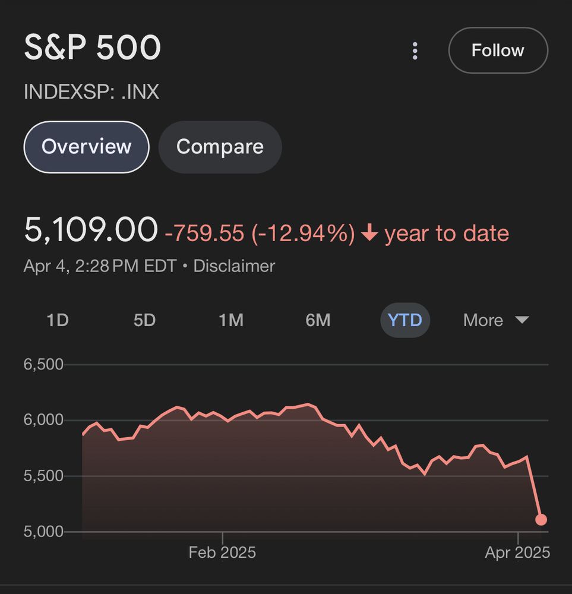Switch to the Compare tab
Screen dimensions: 572x594
(x=220, y=147)
